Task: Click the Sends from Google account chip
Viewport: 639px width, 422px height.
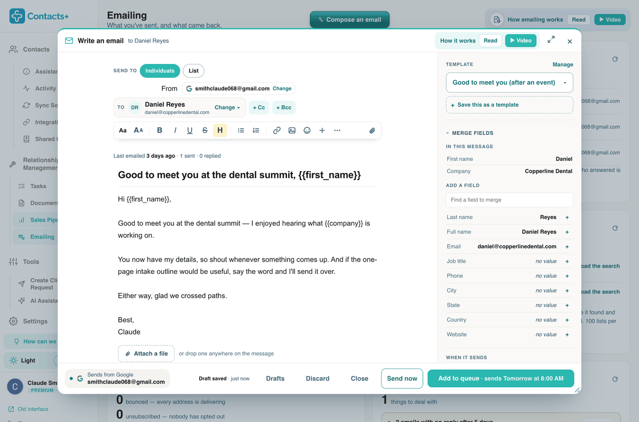Action: pos(117,378)
